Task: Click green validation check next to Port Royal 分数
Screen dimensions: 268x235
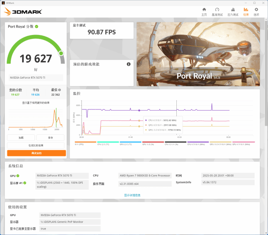Action: pyautogui.click(x=37, y=26)
